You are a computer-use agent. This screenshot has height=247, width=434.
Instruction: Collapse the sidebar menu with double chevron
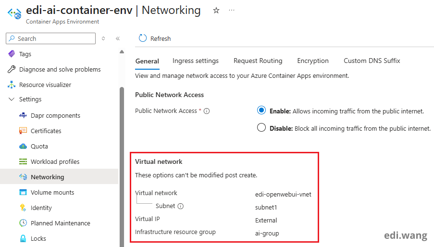coord(118,38)
